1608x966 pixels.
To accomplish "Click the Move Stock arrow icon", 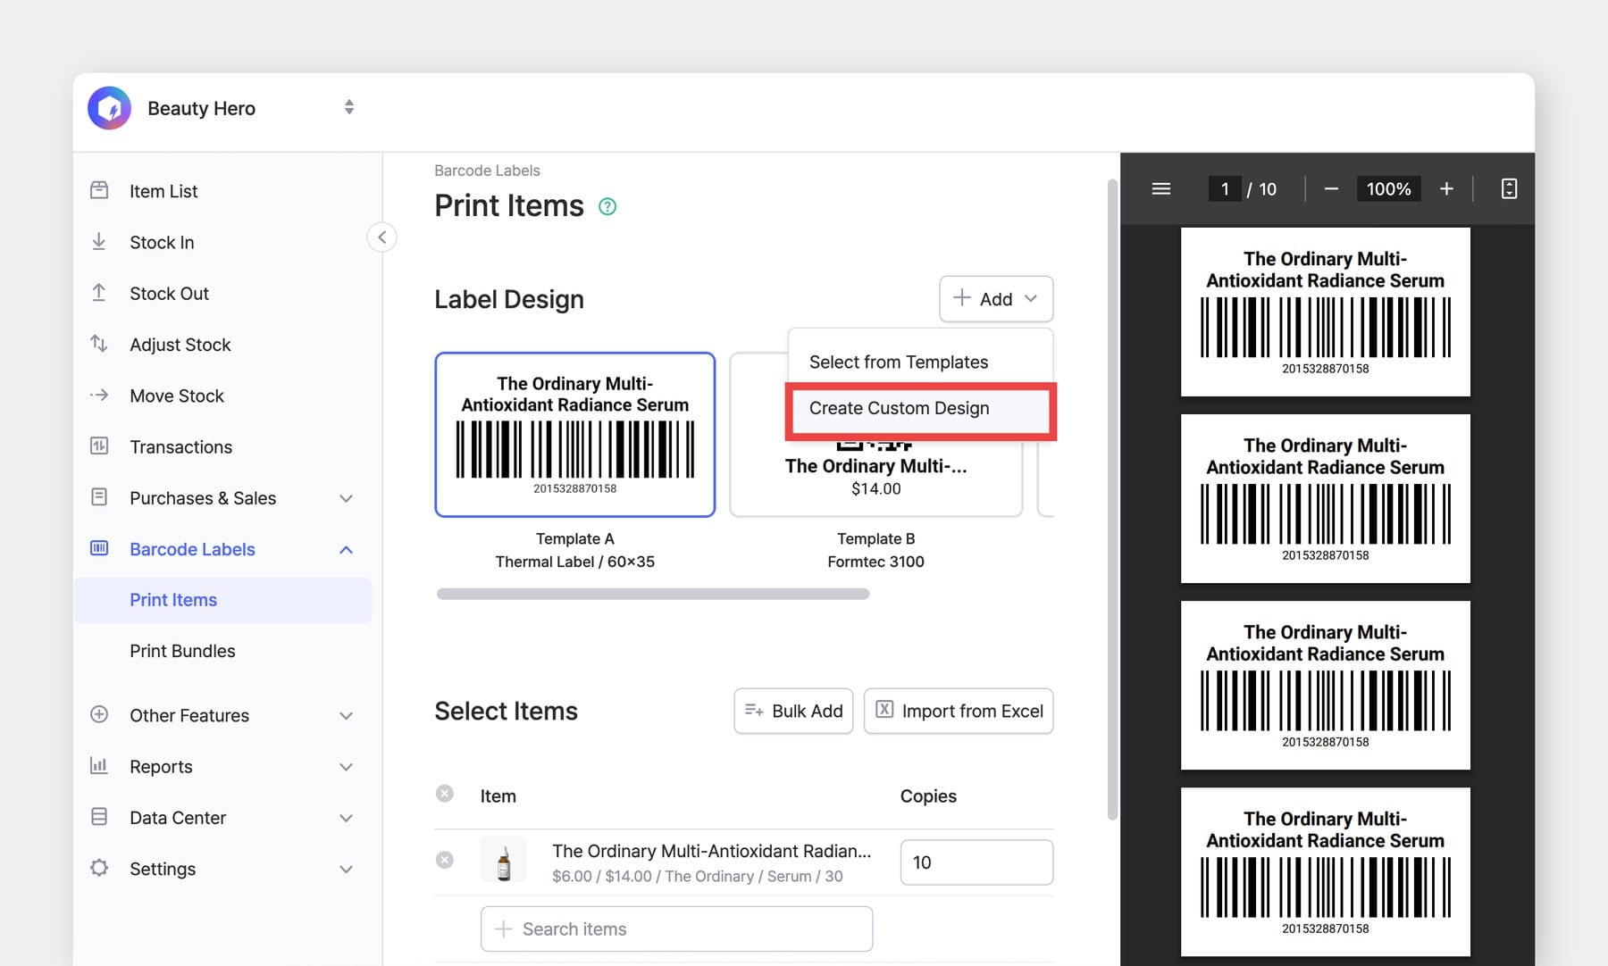I will coord(99,396).
